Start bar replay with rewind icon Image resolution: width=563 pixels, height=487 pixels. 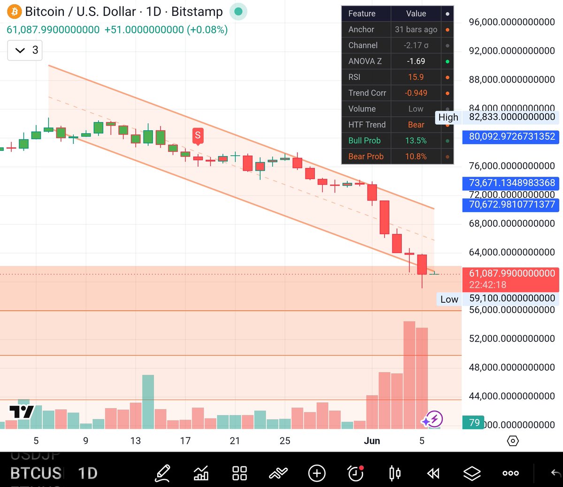pos(433,473)
